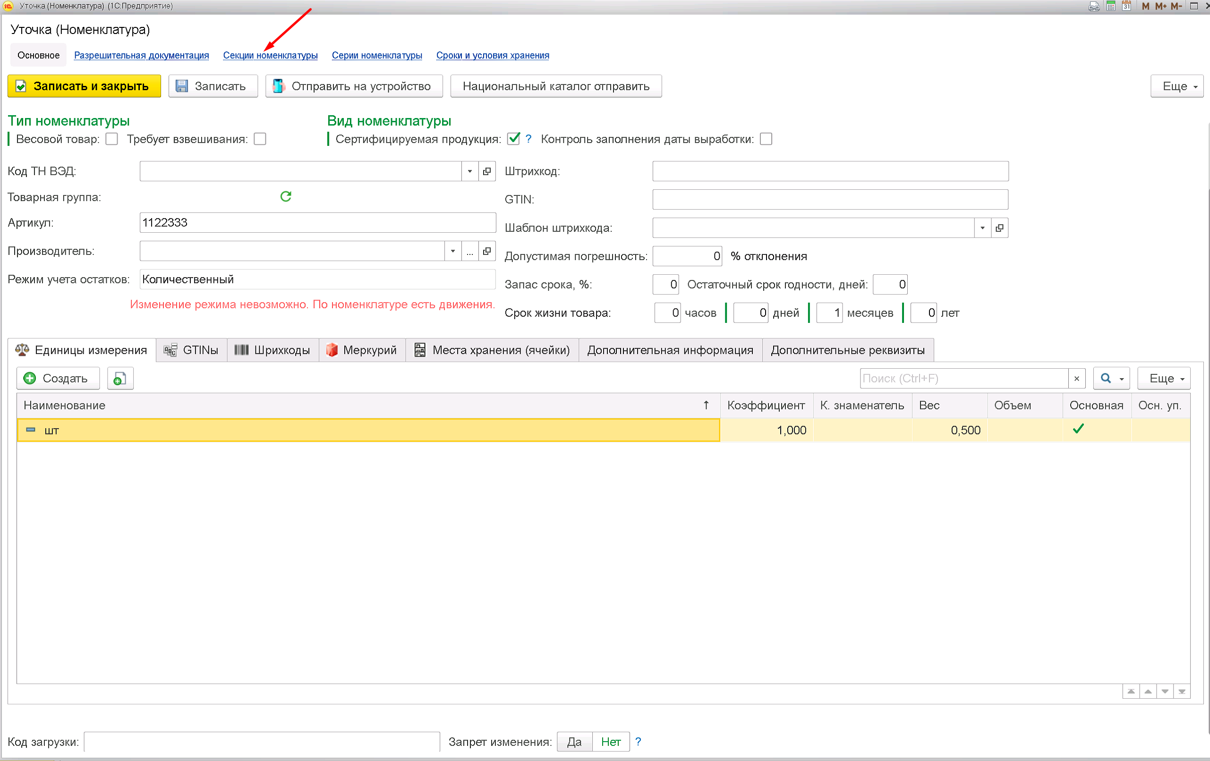Click help question mark near Сертифицируемая продукция
This screenshot has width=1210, height=761.
tap(528, 139)
